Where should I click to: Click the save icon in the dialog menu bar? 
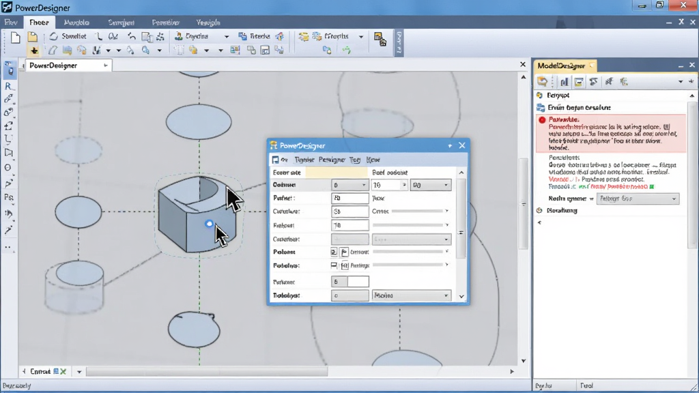coord(276,160)
